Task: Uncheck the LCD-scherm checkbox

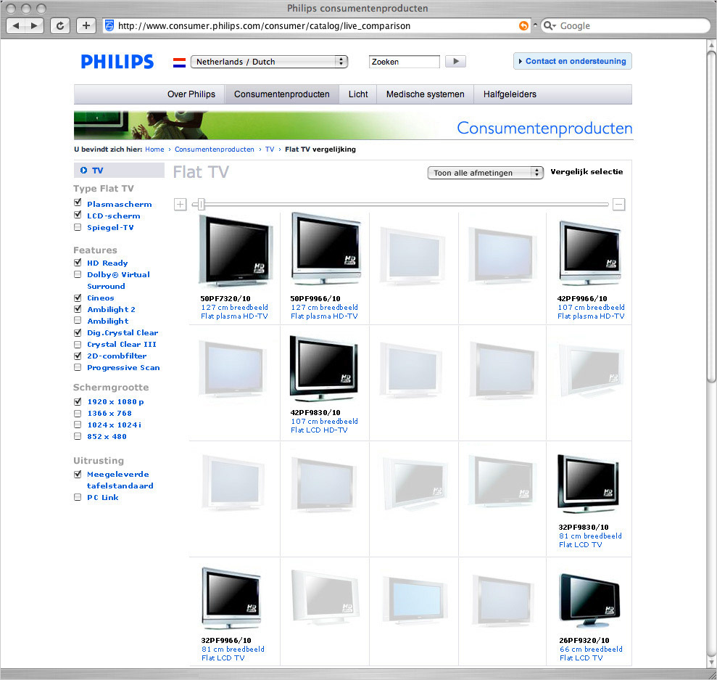Action: pyautogui.click(x=78, y=215)
